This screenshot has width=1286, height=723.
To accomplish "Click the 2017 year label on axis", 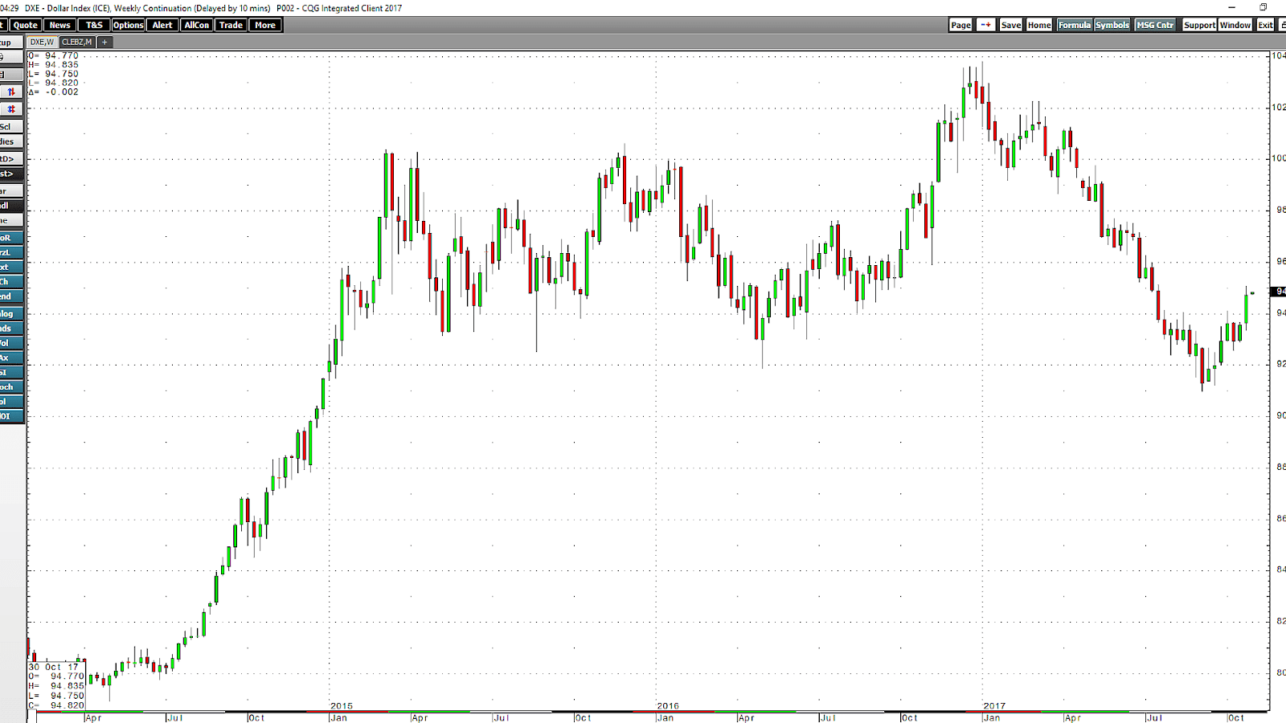I will click(x=994, y=706).
